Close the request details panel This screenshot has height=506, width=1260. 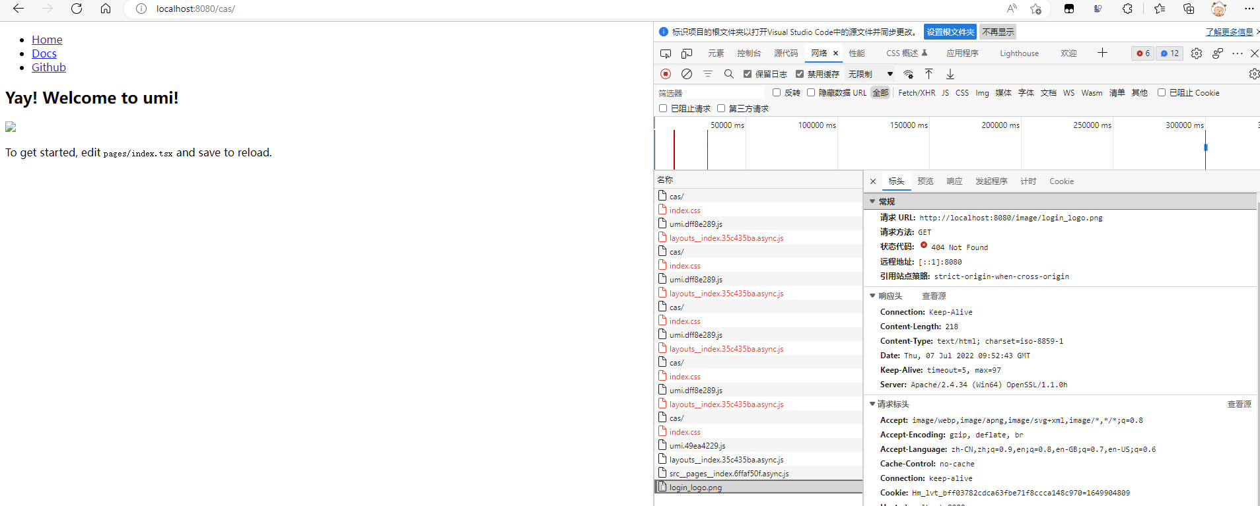click(x=873, y=181)
